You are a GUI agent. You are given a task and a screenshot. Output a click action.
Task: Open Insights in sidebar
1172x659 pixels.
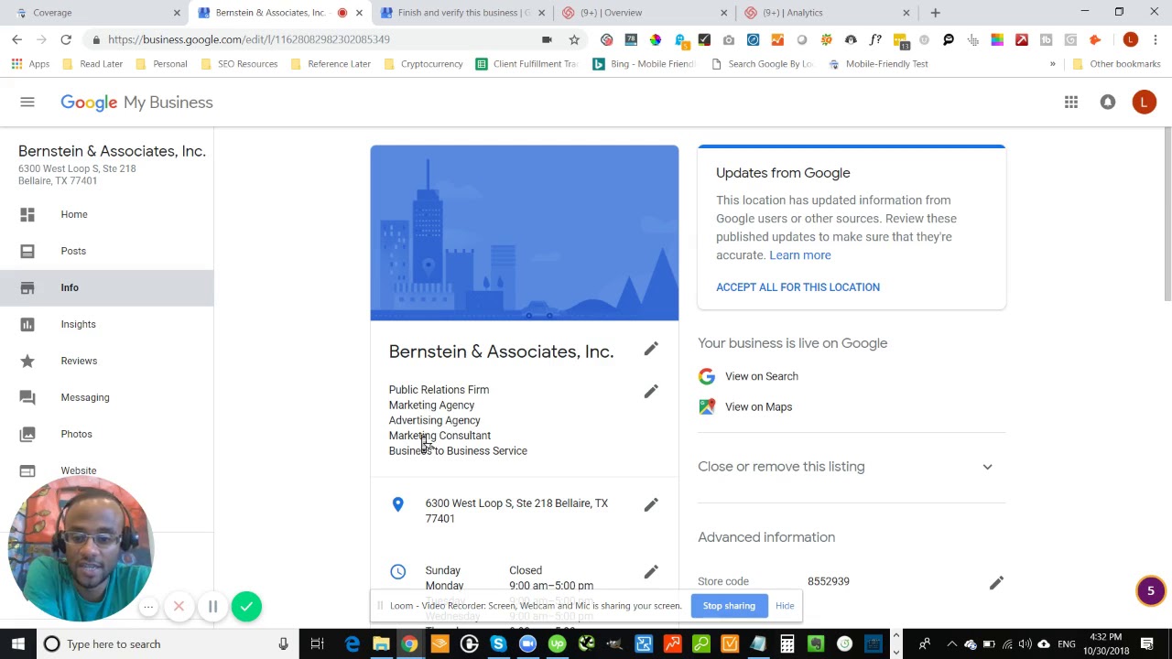107,324
